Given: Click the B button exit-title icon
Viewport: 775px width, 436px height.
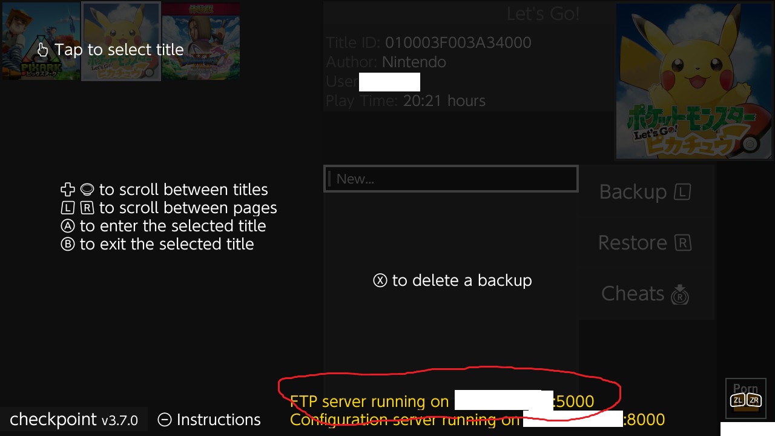Looking at the screenshot, I should pyautogui.click(x=68, y=245).
